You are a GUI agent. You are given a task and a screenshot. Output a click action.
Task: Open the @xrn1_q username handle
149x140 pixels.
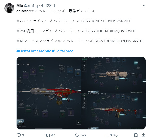pyautogui.click(x=31, y=6)
